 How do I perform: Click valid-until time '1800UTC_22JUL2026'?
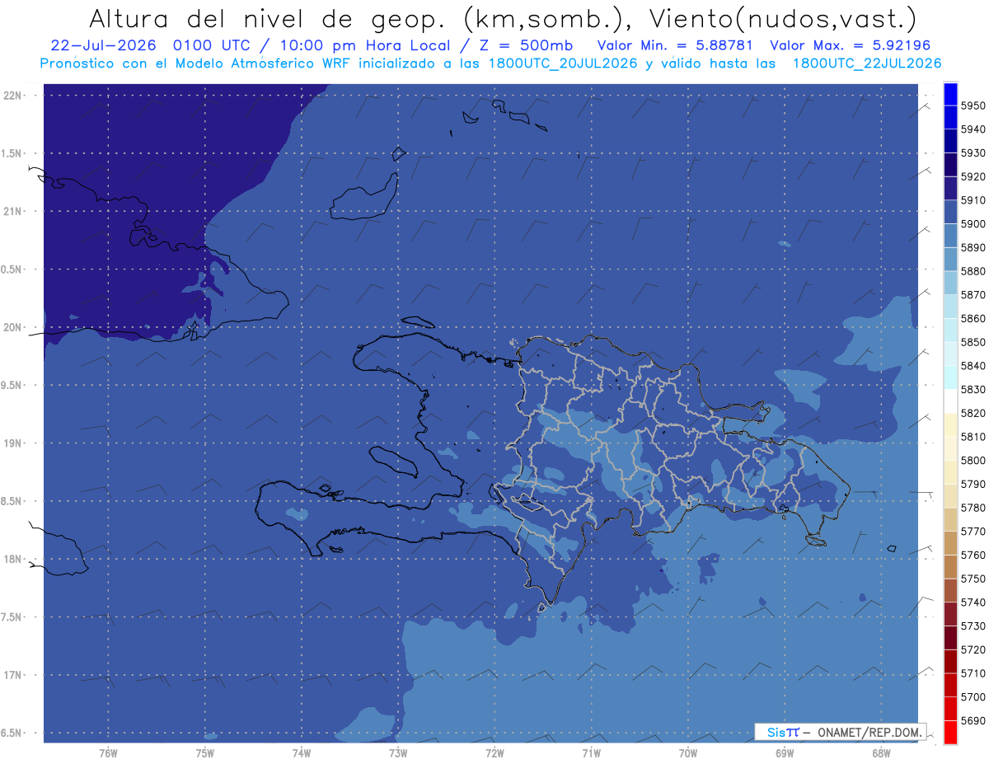[x=867, y=63]
